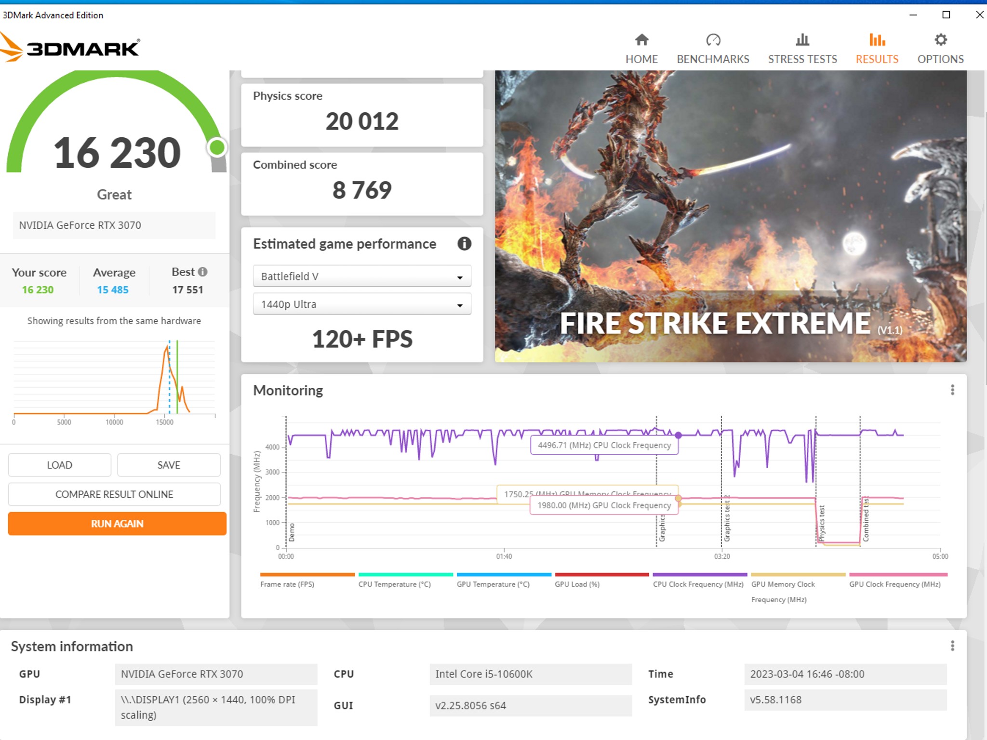Viewport: 987px width, 740px height.
Task: Click the Combined test marker on the chart
Action: click(x=866, y=519)
